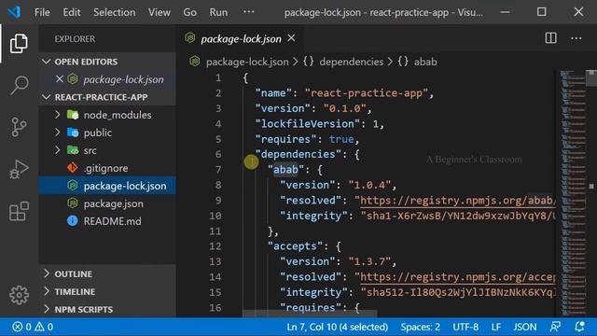
Task: Select package-lock.json under Open Editors
Action: [x=107, y=79]
